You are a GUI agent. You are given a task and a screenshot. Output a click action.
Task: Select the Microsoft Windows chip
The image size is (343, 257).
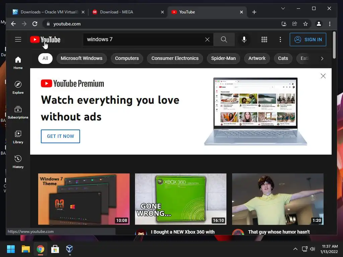pyautogui.click(x=82, y=58)
